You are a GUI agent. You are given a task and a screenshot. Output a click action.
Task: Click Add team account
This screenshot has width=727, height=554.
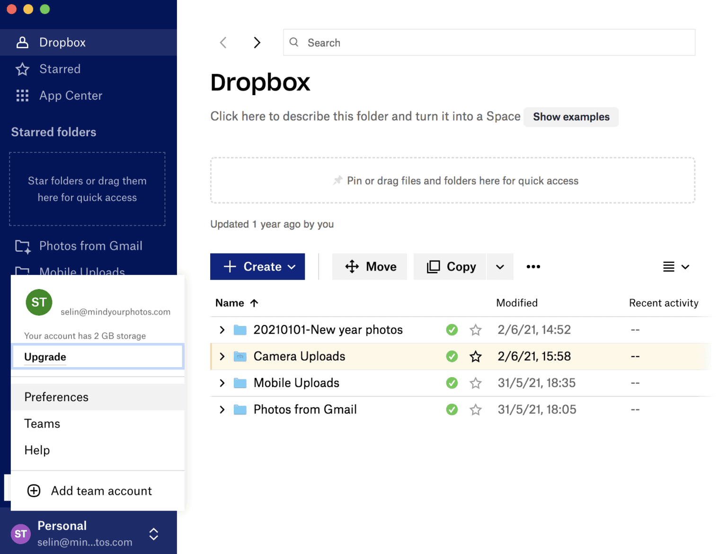point(98,491)
